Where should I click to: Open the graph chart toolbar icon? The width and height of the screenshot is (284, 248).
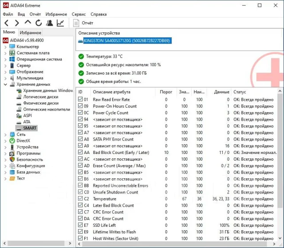tap(60, 23)
